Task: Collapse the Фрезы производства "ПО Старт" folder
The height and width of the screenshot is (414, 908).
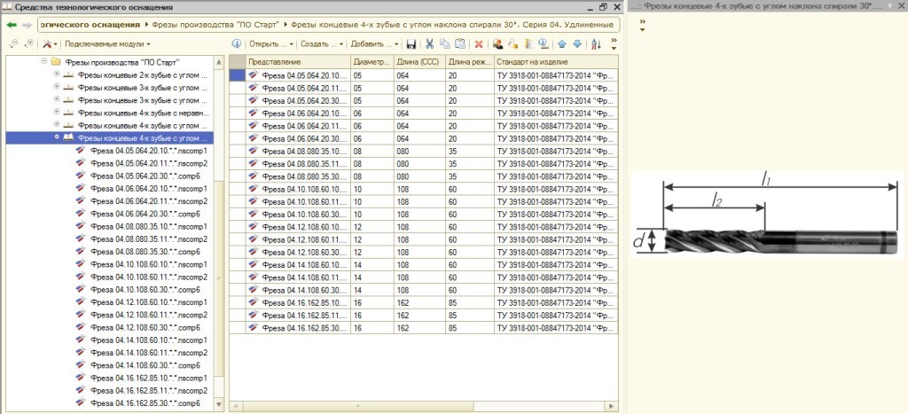Action: (x=43, y=63)
